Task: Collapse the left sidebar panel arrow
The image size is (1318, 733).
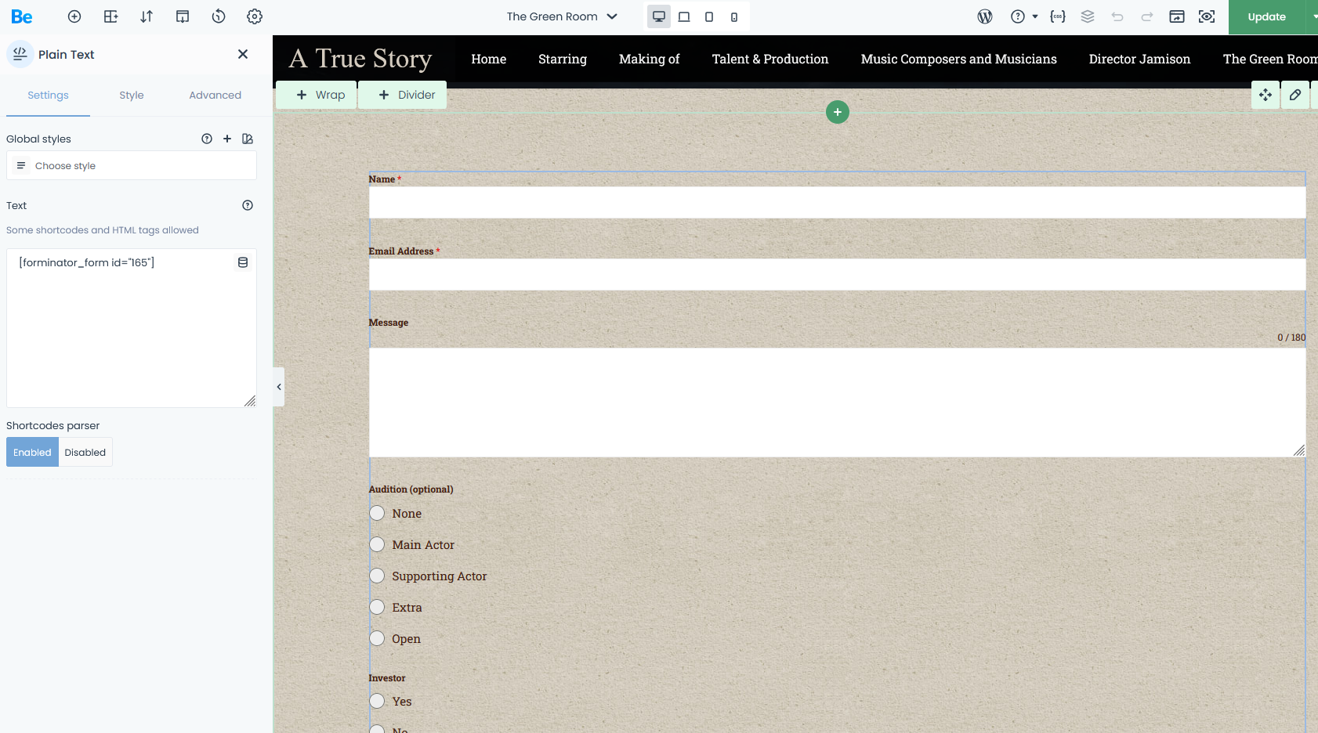Action: click(279, 387)
